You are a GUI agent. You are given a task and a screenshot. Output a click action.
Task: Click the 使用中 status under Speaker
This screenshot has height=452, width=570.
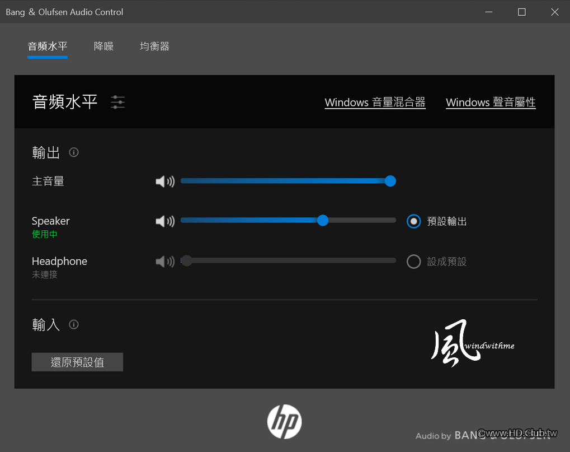tap(44, 234)
